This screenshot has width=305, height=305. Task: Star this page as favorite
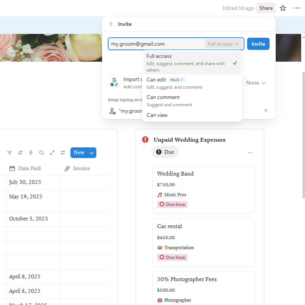click(283, 8)
